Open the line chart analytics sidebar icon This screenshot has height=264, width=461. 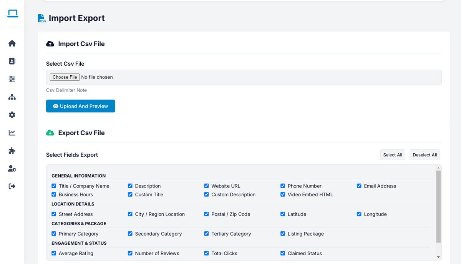(x=12, y=133)
